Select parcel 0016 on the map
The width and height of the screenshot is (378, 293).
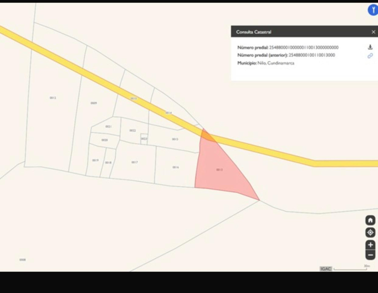tap(176, 167)
